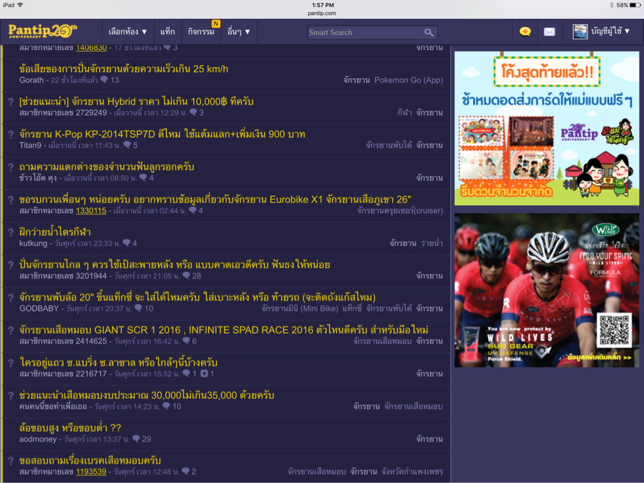
Task: Open the Wild Lives cycling ad banner
Action: click(x=547, y=291)
